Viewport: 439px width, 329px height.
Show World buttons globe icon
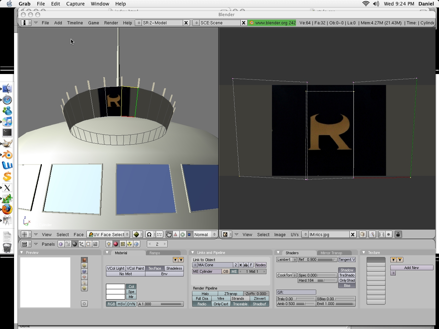137,244
